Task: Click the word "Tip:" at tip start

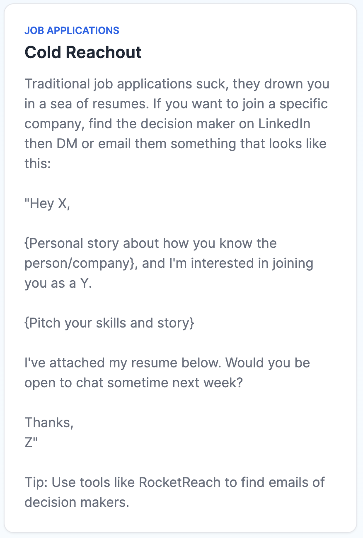Action: (x=36, y=482)
